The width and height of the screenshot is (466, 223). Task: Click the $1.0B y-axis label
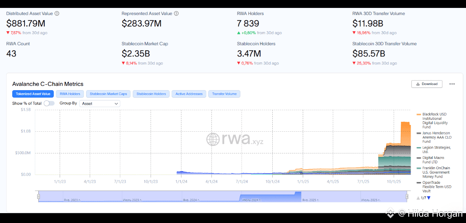[x=25, y=131]
